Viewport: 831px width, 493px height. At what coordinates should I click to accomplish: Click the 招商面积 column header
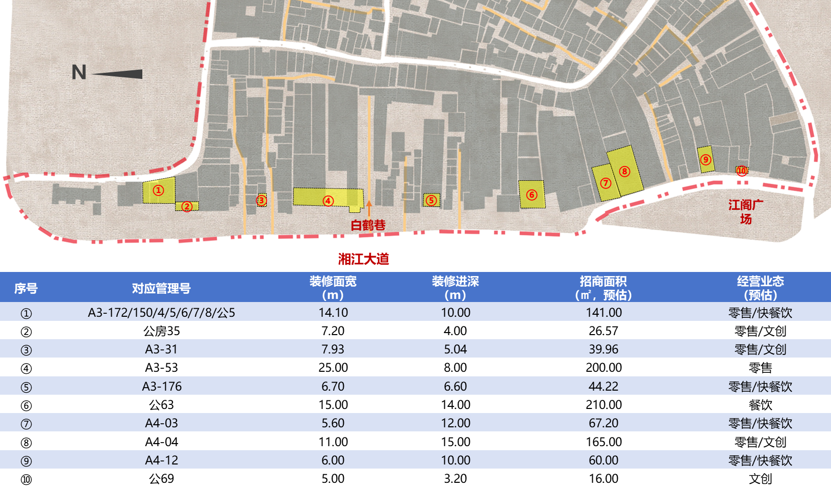click(603, 288)
